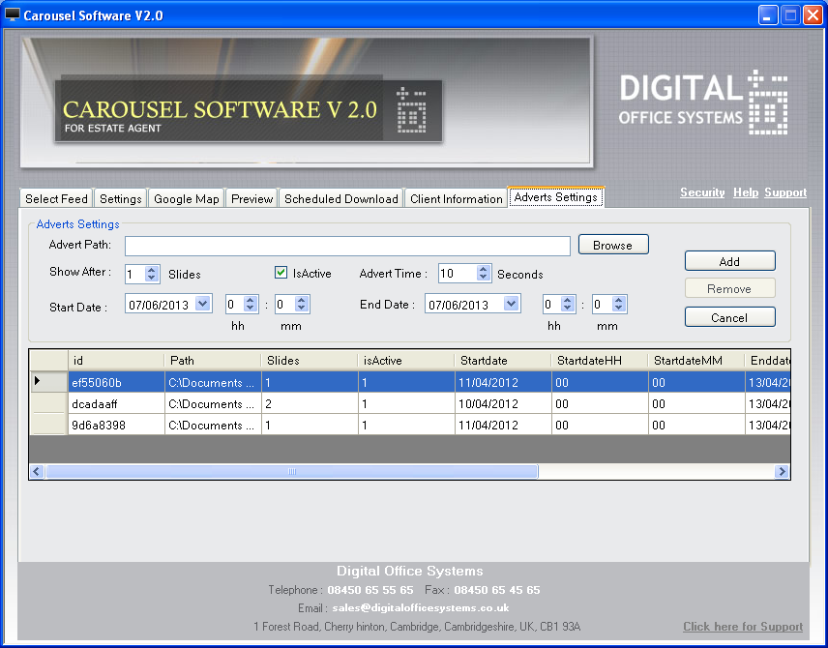This screenshot has height=648, width=828.
Task: Click the isActive column header
Action: [406, 360]
